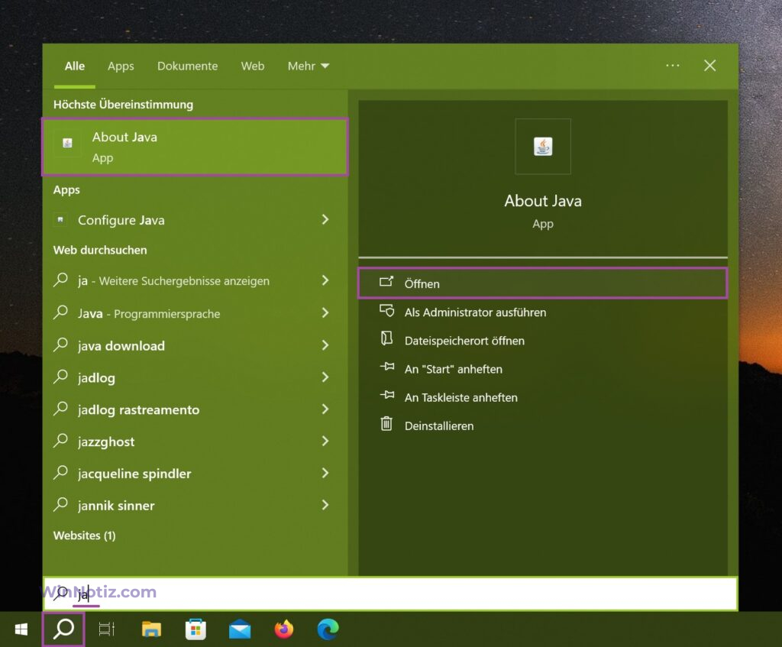Launch Firefox from the taskbar

pos(284,629)
